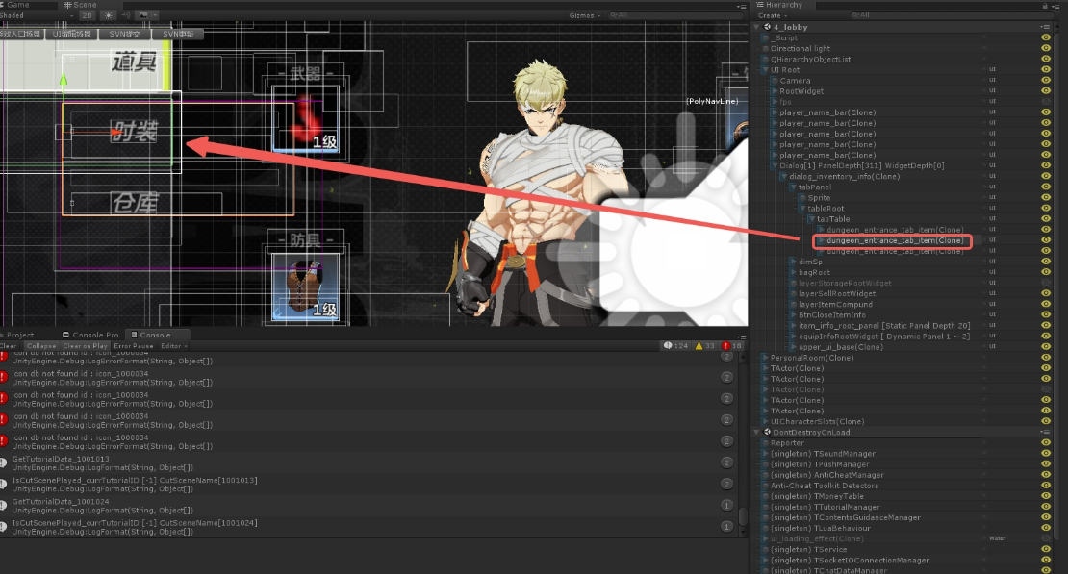Toggle visibility of RootWidget
The height and width of the screenshot is (574, 1068).
pyautogui.click(x=1046, y=91)
